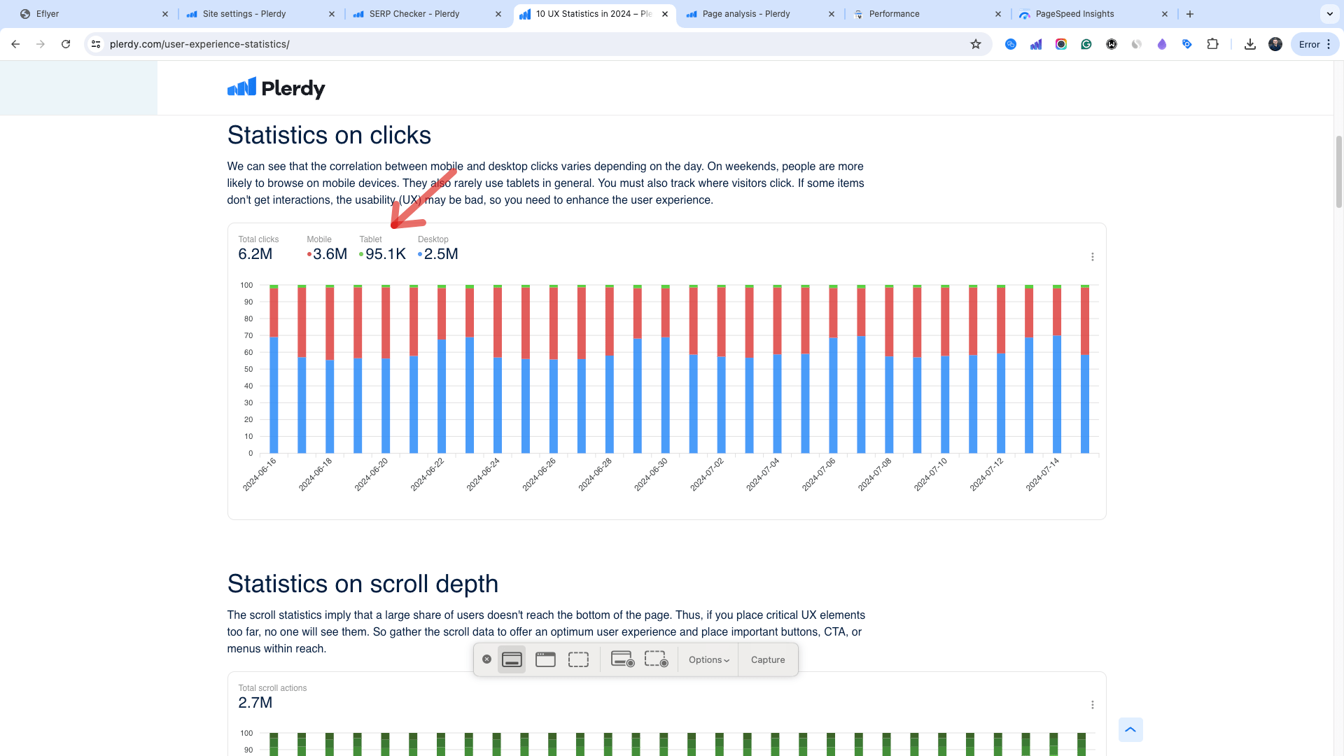The width and height of the screenshot is (1344, 756).
Task: Bookmark this page with the star icon
Action: pyautogui.click(x=976, y=44)
